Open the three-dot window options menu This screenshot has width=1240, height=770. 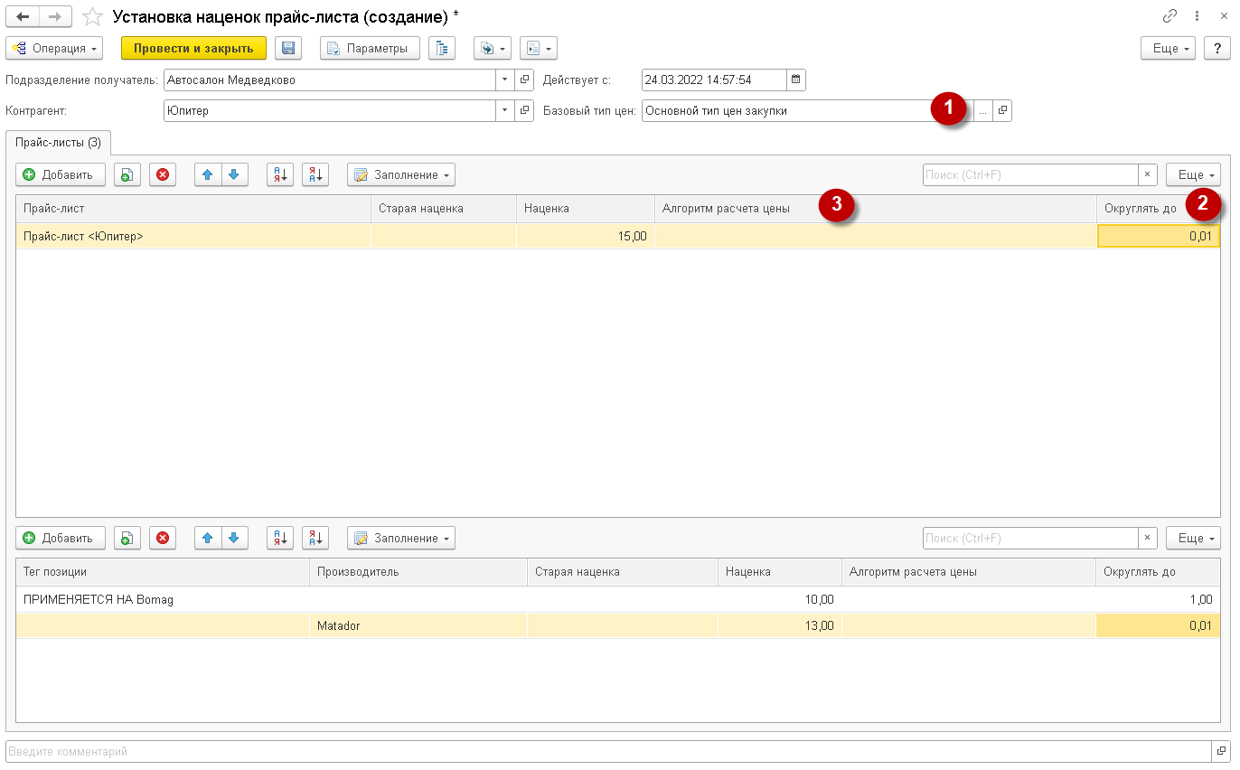(x=1197, y=16)
